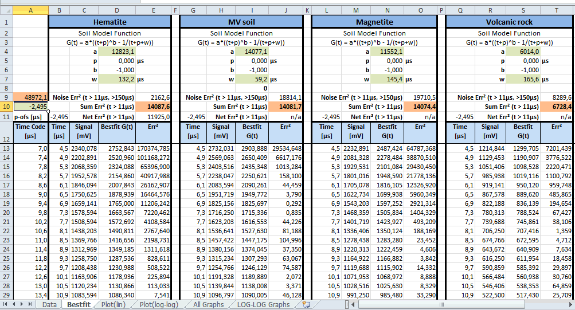Select row 29 header
Image resolution: width=575 pixels, height=310 pixels.
point(6,295)
